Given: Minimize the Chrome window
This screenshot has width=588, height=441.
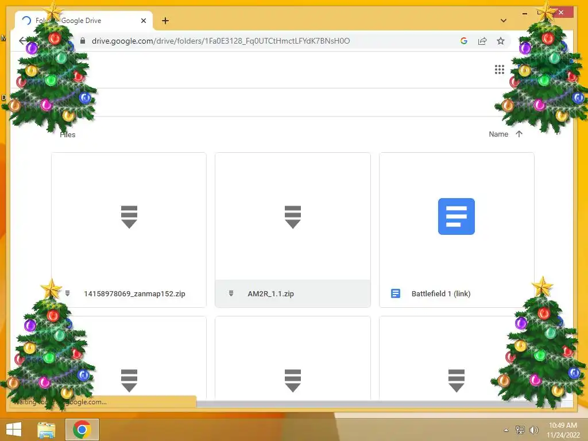Looking at the screenshot, I should coord(525,13).
